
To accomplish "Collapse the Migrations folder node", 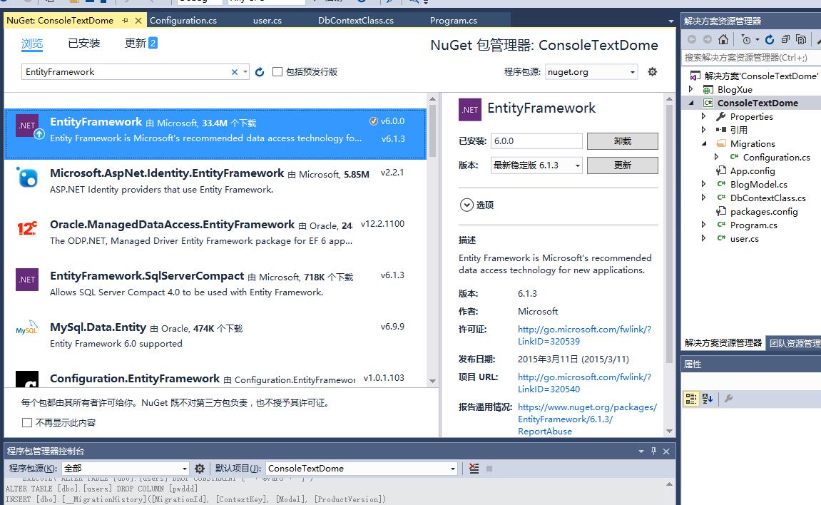I will (x=704, y=143).
